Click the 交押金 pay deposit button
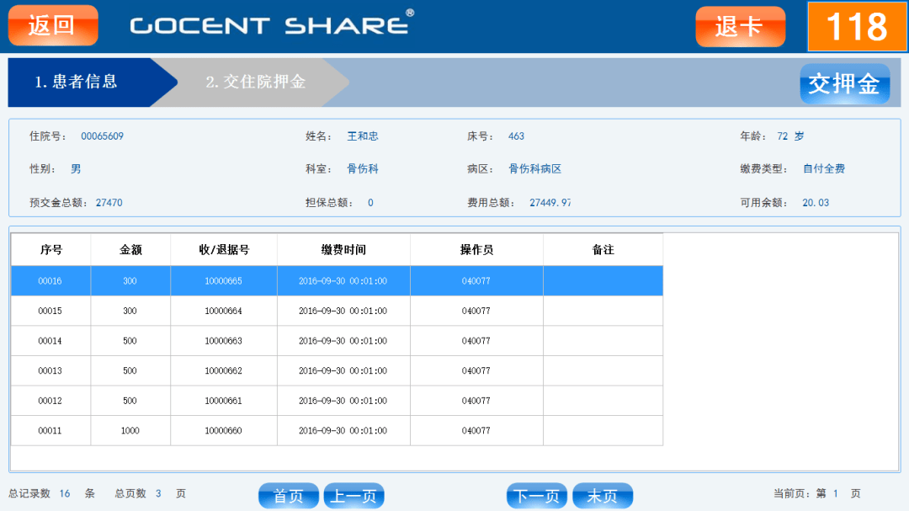 (x=845, y=84)
